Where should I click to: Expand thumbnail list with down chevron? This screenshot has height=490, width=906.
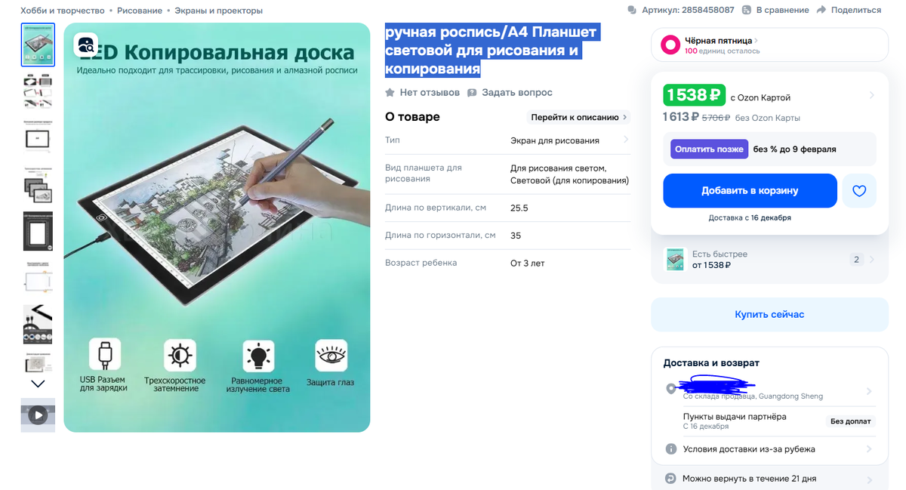coord(38,384)
